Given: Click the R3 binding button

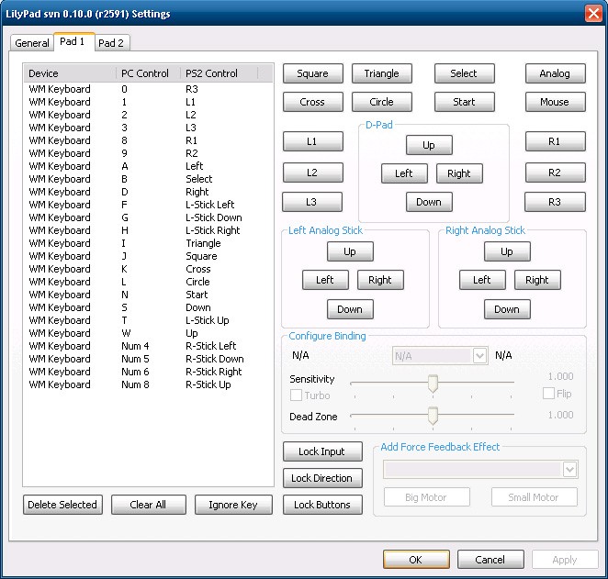Looking at the screenshot, I should pyautogui.click(x=554, y=202).
